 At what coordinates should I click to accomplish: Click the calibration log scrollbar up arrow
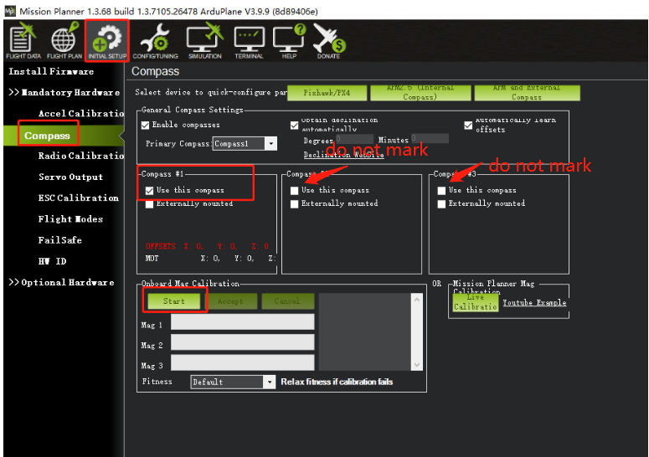click(x=417, y=300)
